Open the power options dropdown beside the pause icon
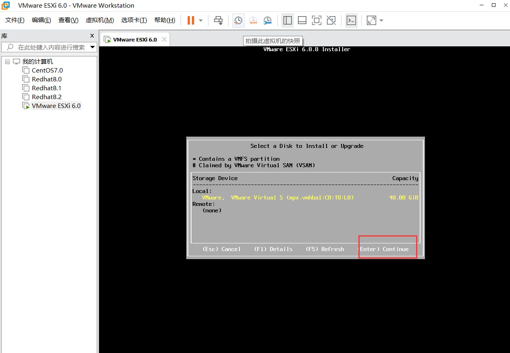Image resolution: width=510 pixels, height=353 pixels. 201,21
